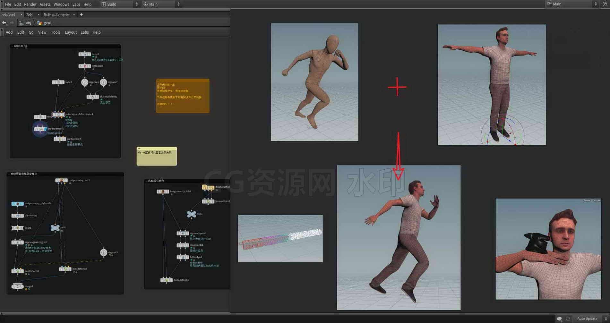Click the tube capture weights thumbnail
Screen dimensions: 610x323
280,239
